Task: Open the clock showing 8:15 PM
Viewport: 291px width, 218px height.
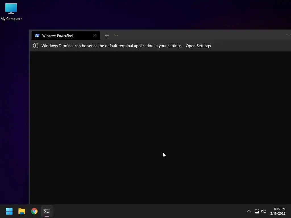Action: click(278, 211)
